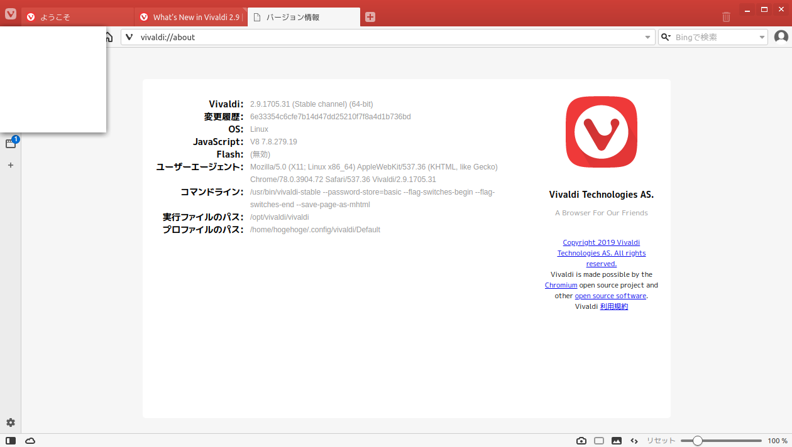
Task: Open page actions angle-brackets icon
Action: (x=634, y=441)
